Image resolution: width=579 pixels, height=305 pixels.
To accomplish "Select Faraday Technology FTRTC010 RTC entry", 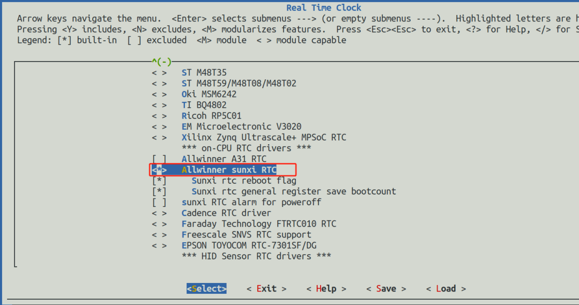I will pyautogui.click(x=259, y=224).
